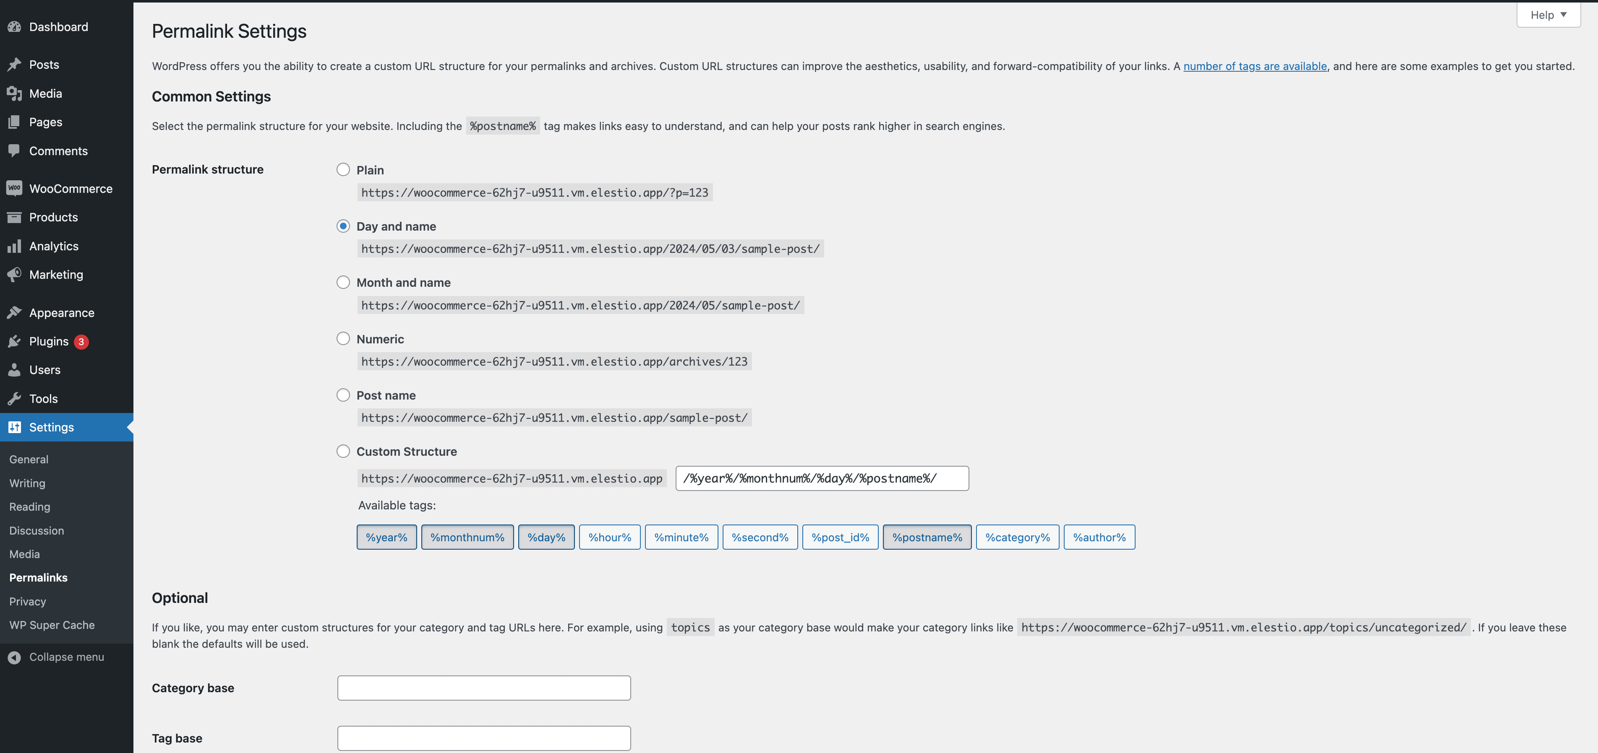Screen dimensions: 1598x753
Task: Click the Dashboard gauge icon
Action: click(x=14, y=27)
